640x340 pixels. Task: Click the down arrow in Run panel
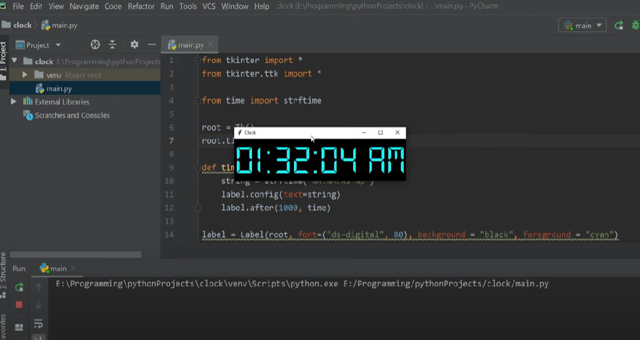[x=38, y=305]
